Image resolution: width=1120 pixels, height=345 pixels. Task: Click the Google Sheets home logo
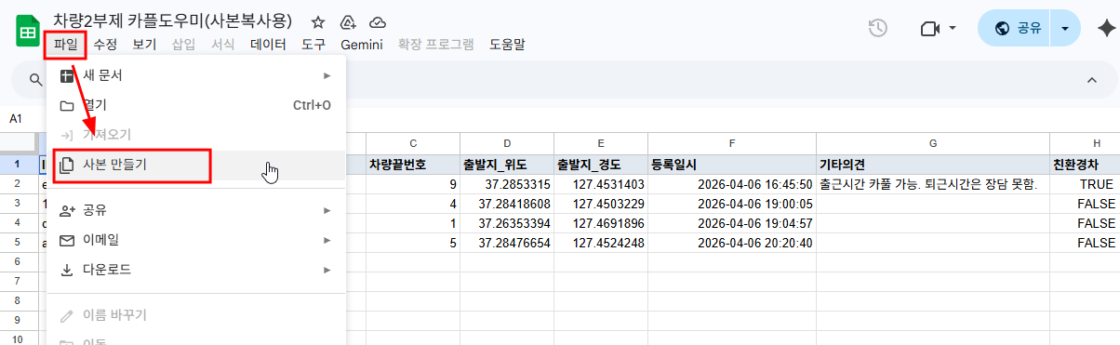(29, 31)
